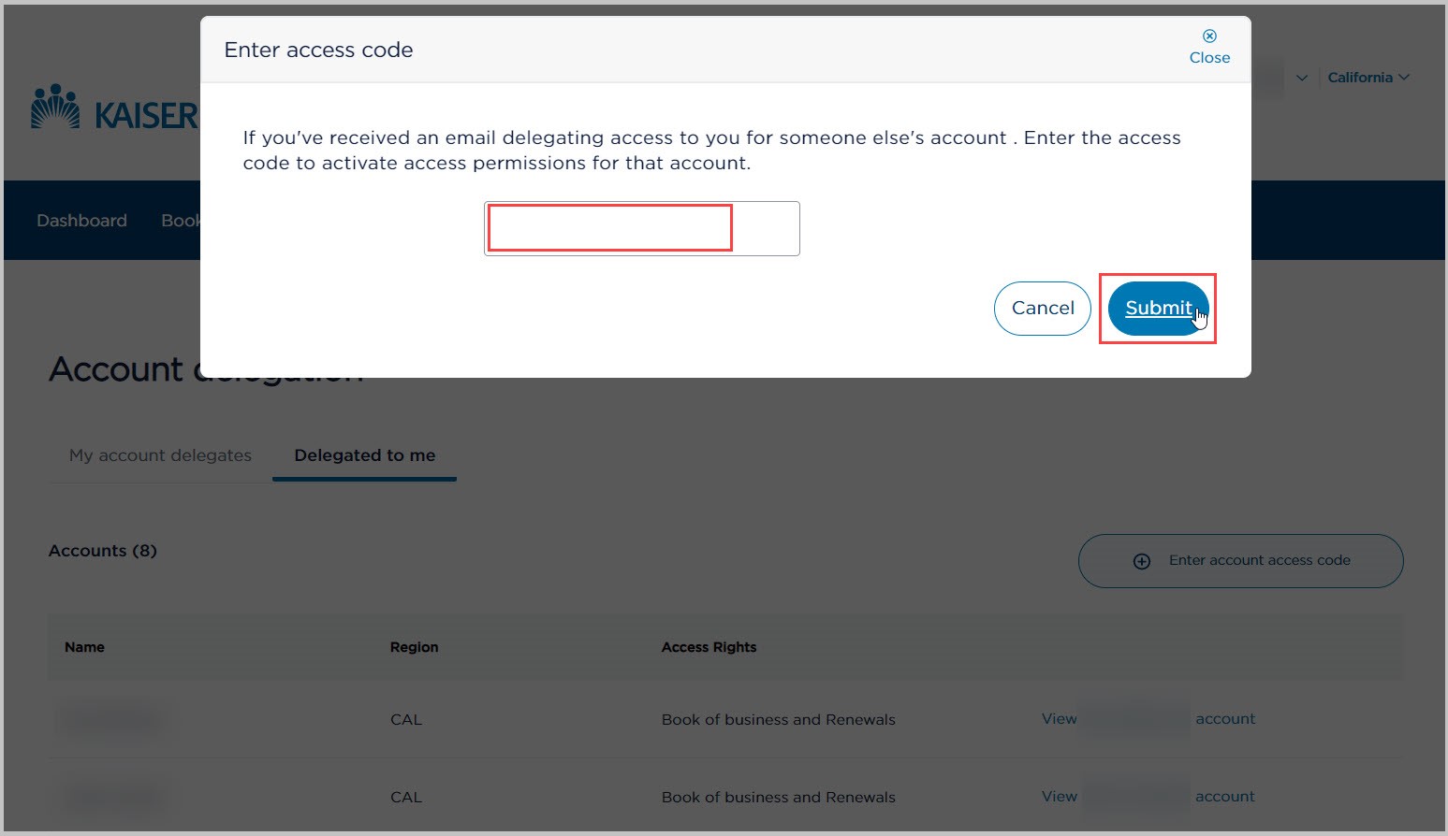Click the circled X close icon
Viewport: 1448px width, 836px height.
point(1209,36)
